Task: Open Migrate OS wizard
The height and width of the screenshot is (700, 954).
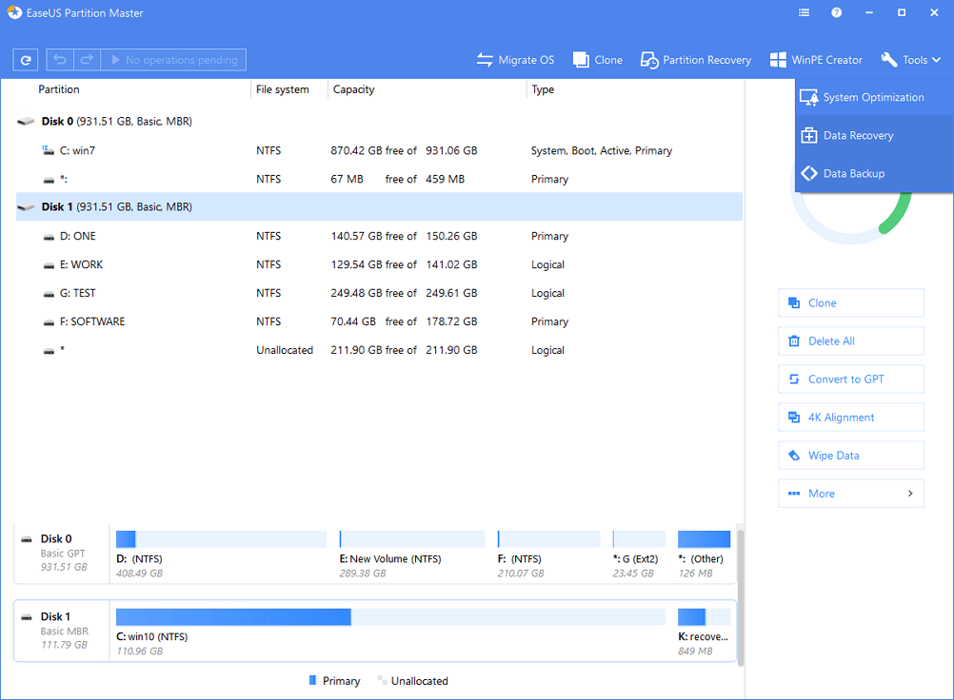Action: 515,60
